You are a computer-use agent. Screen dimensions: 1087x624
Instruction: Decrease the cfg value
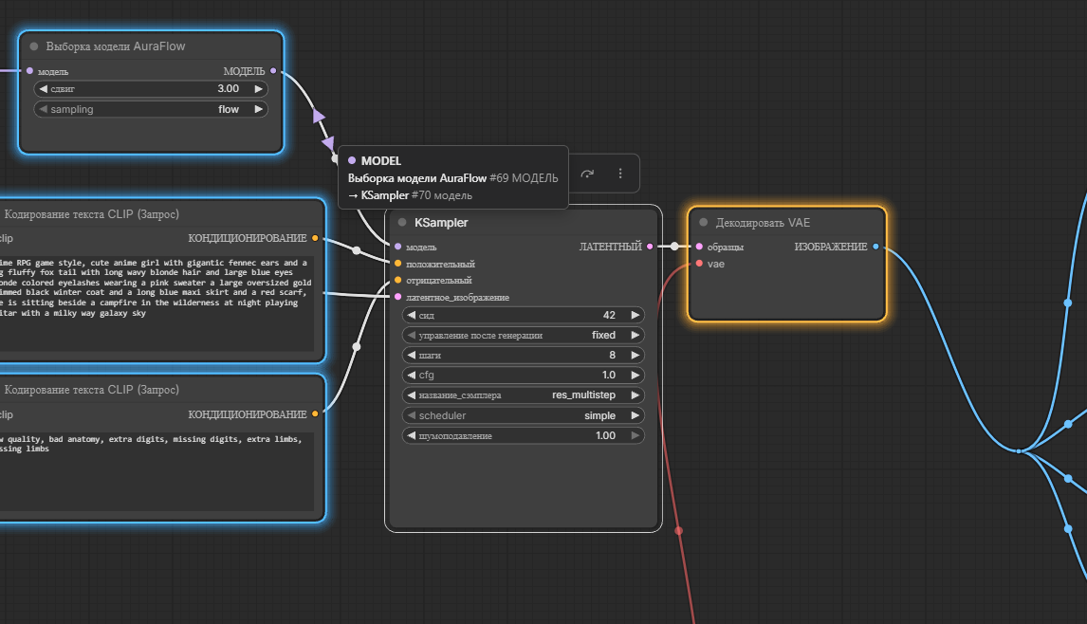[x=411, y=376]
